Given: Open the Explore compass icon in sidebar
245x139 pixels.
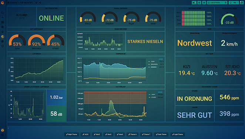Looking at the screenshot, I should point(3,27).
